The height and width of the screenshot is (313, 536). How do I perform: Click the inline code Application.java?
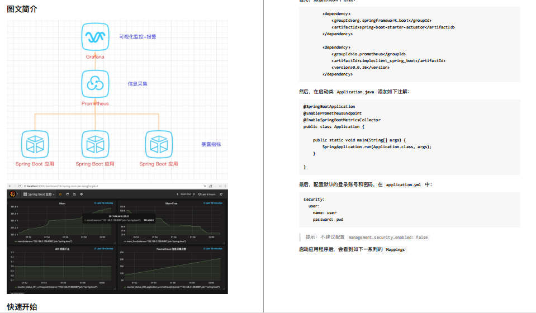tap(355, 92)
